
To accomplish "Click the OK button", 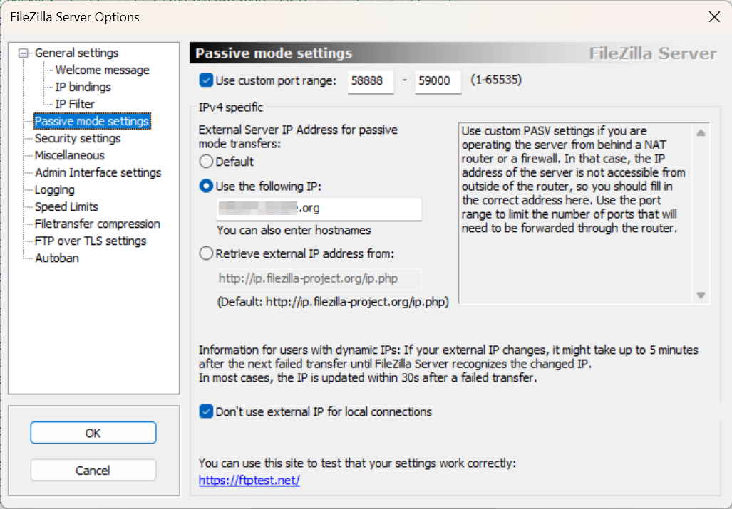I will pyautogui.click(x=93, y=433).
